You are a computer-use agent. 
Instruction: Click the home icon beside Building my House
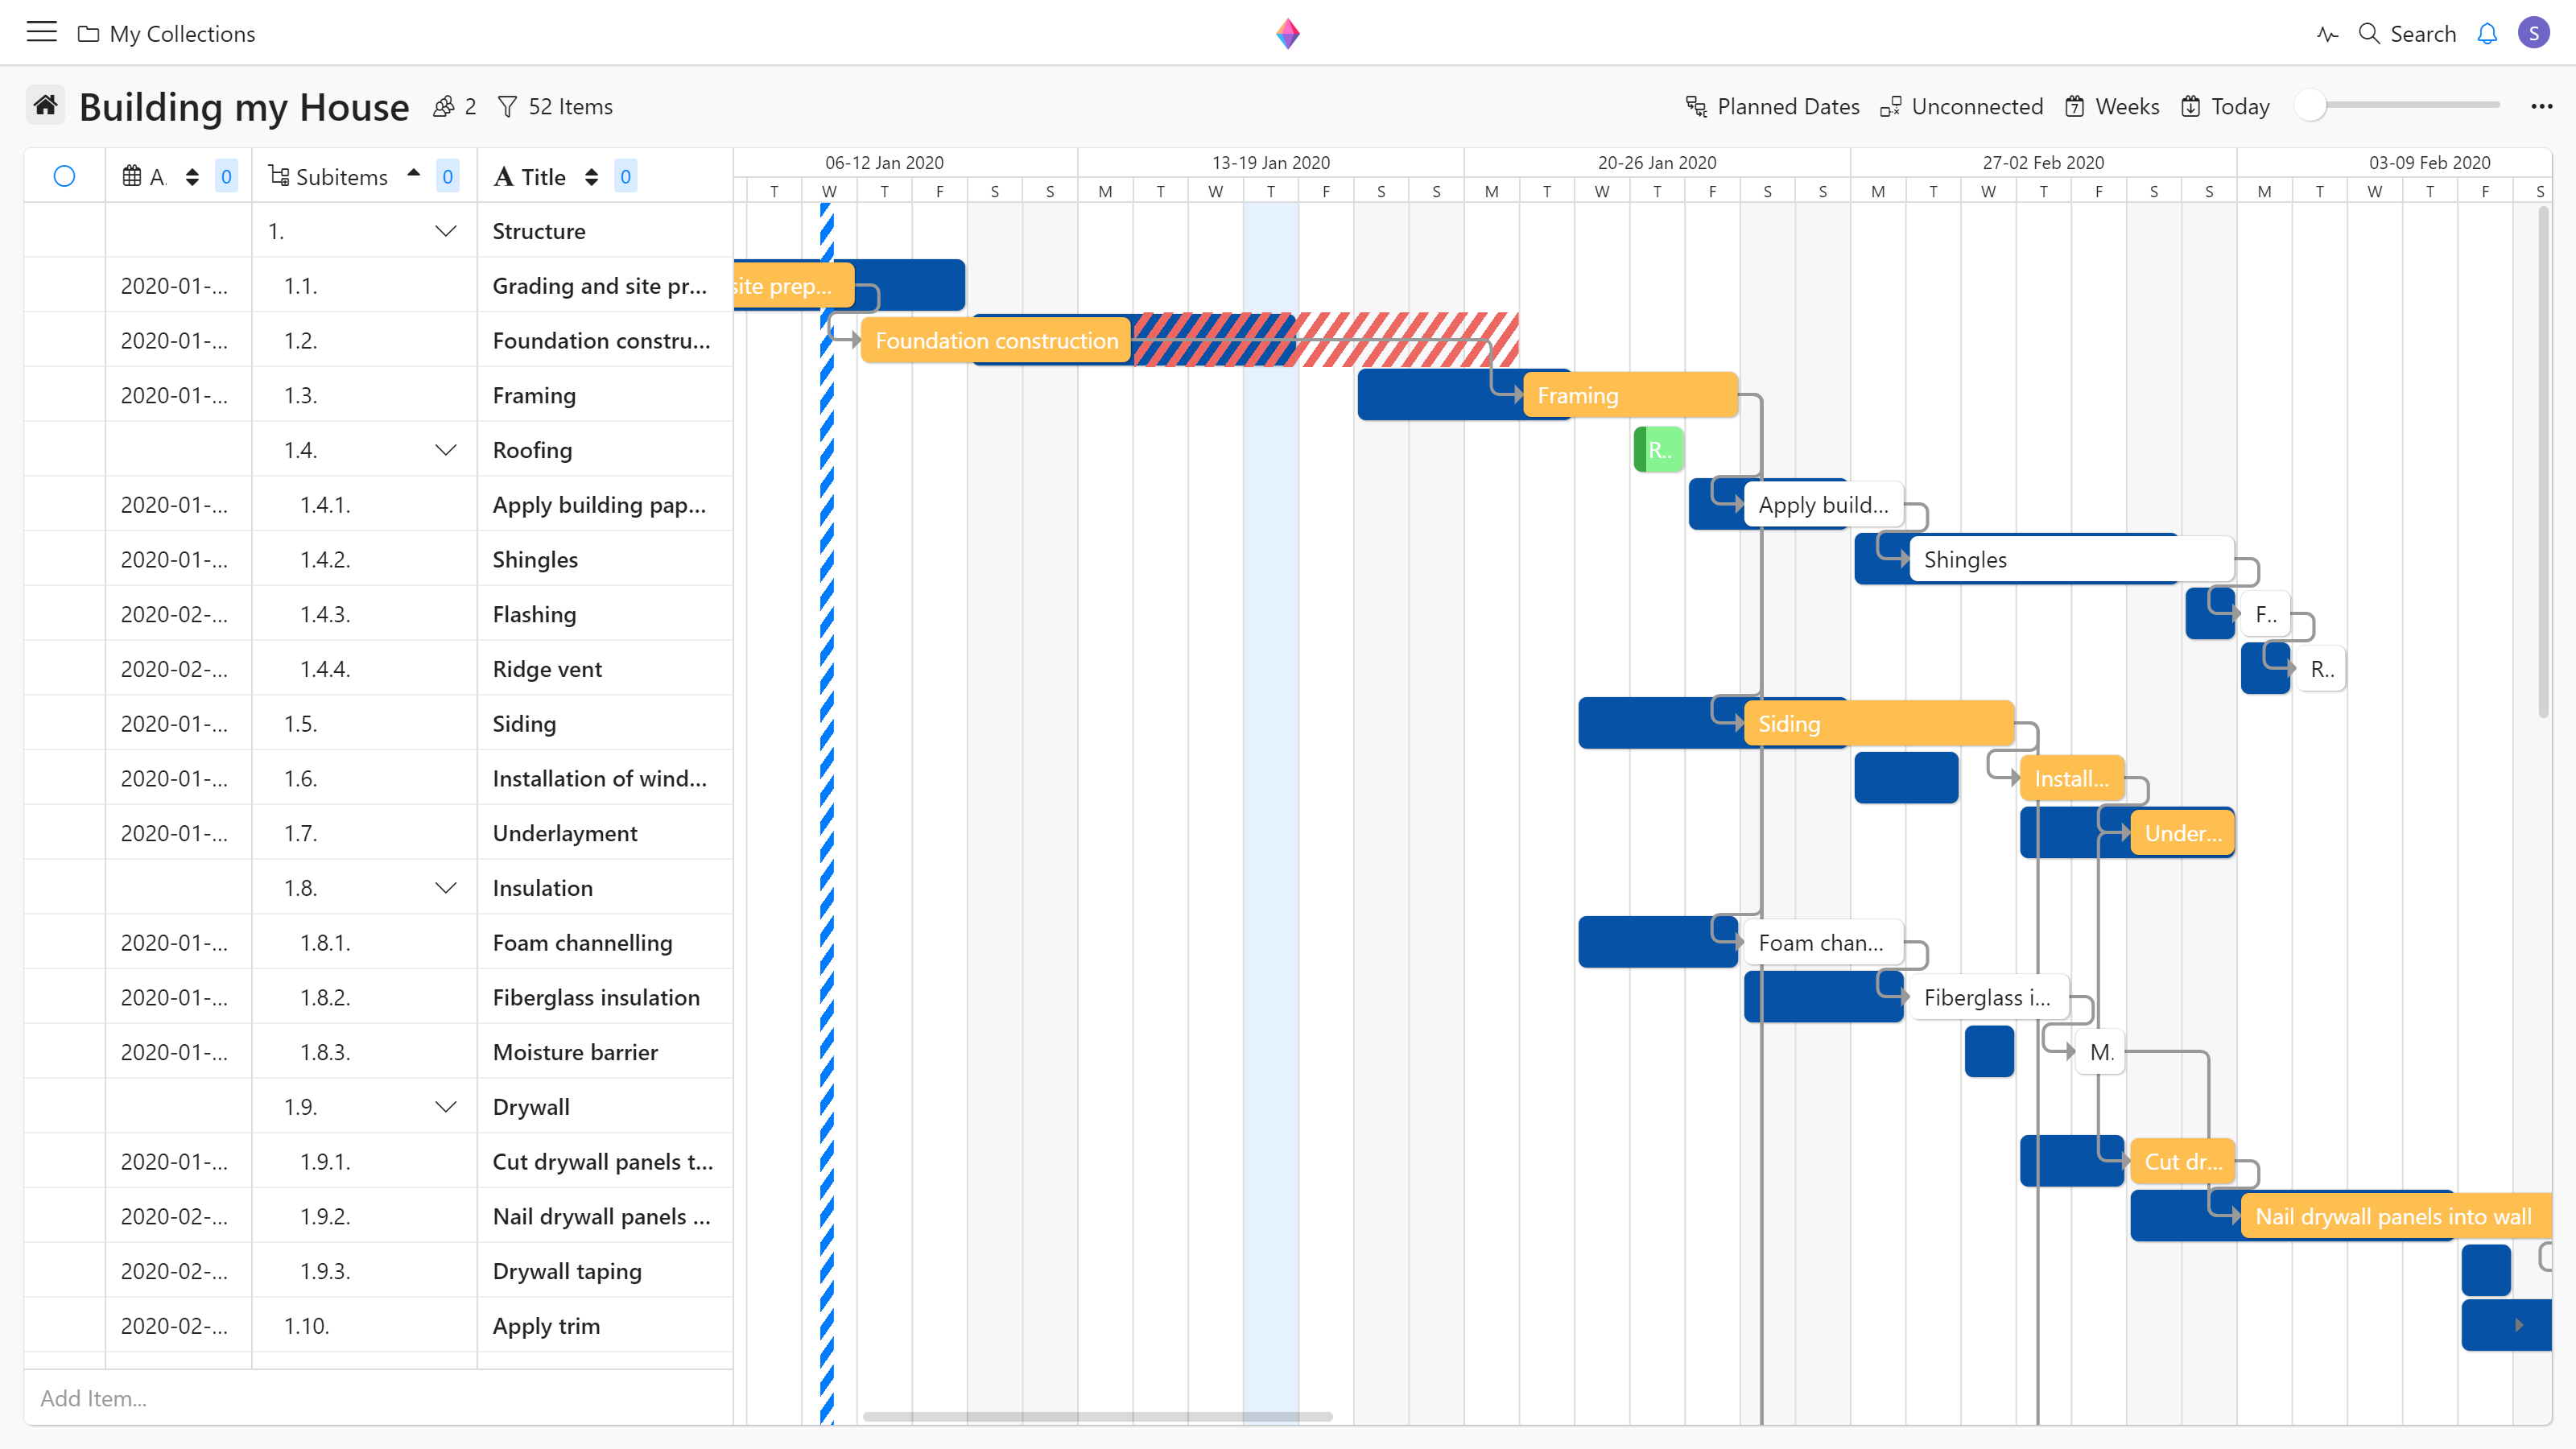[45, 105]
